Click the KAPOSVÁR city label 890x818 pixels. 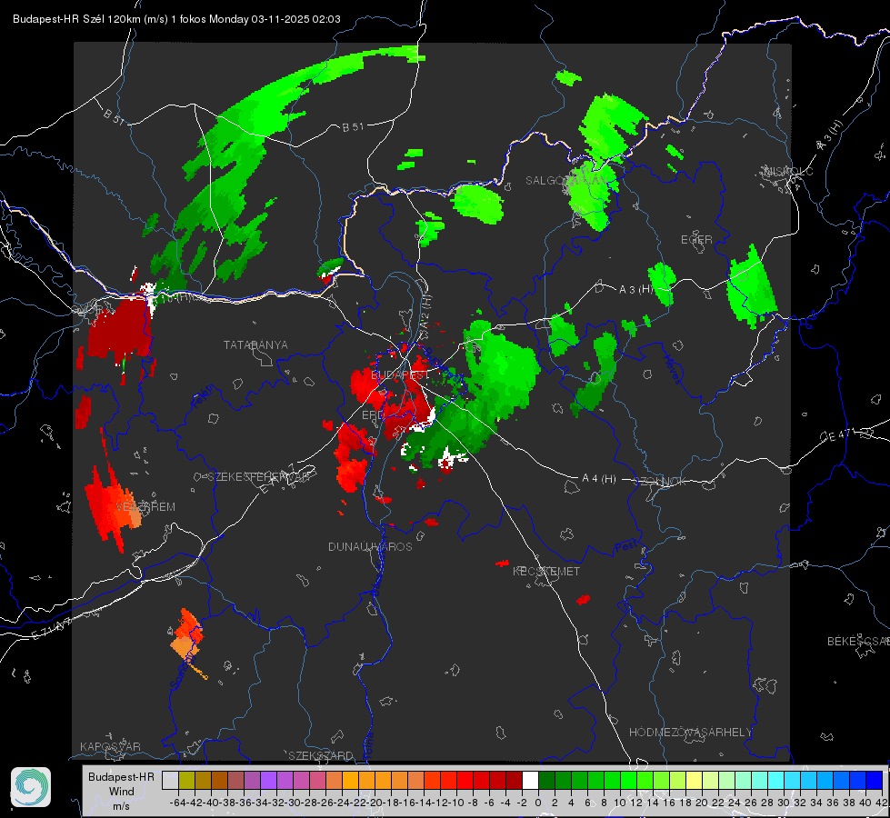110,746
